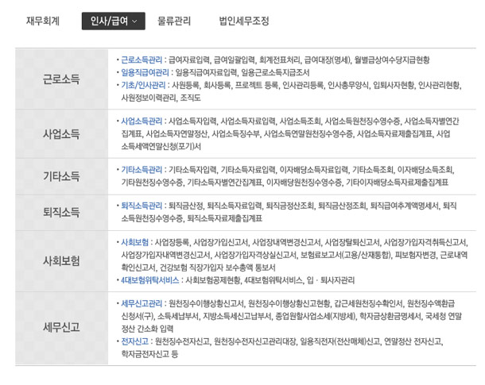485x385 pixels.
Task: Click the text 사업소득조회
Action: [x=301, y=121]
